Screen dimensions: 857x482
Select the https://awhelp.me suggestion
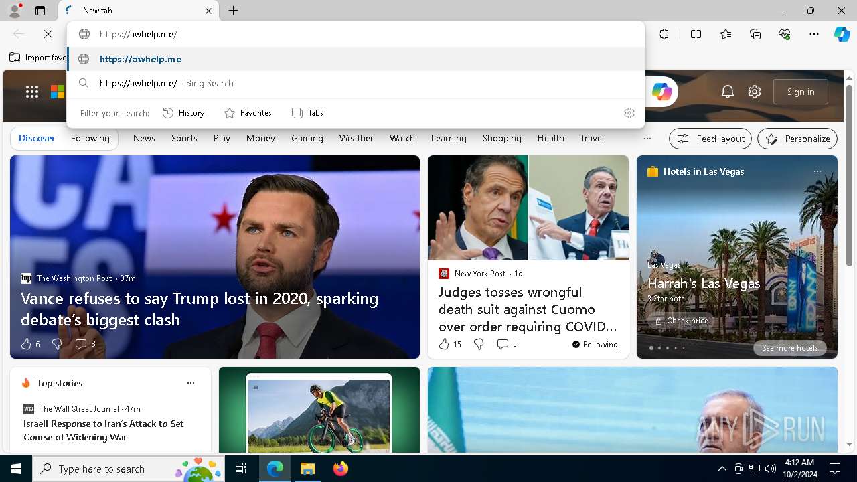click(x=356, y=59)
